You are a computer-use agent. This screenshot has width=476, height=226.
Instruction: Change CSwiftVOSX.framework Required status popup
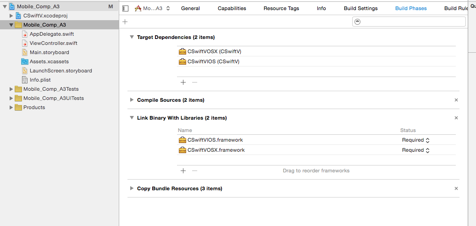click(x=415, y=150)
